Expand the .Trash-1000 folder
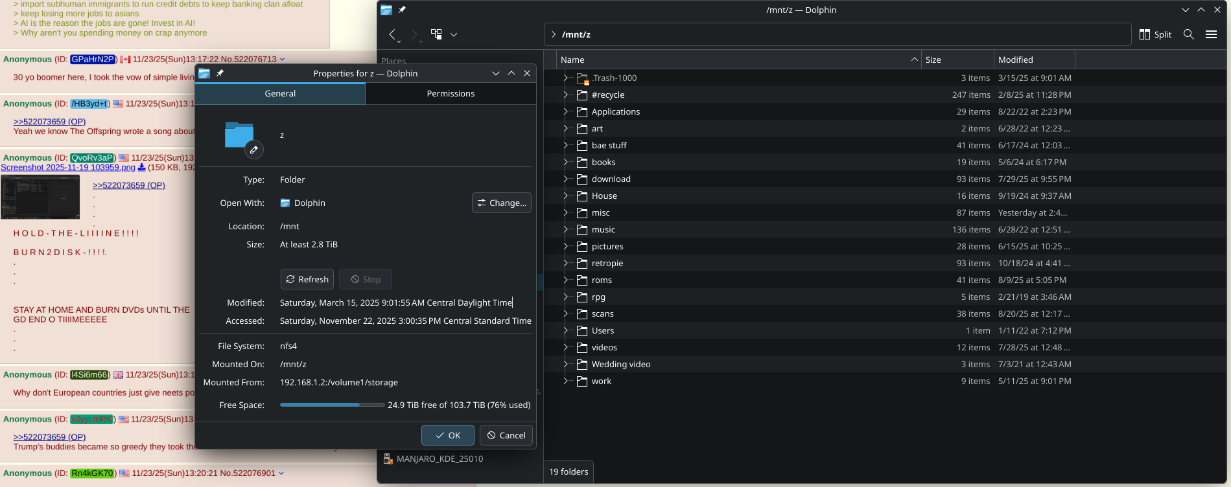1231x487 pixels. (566, 78)
